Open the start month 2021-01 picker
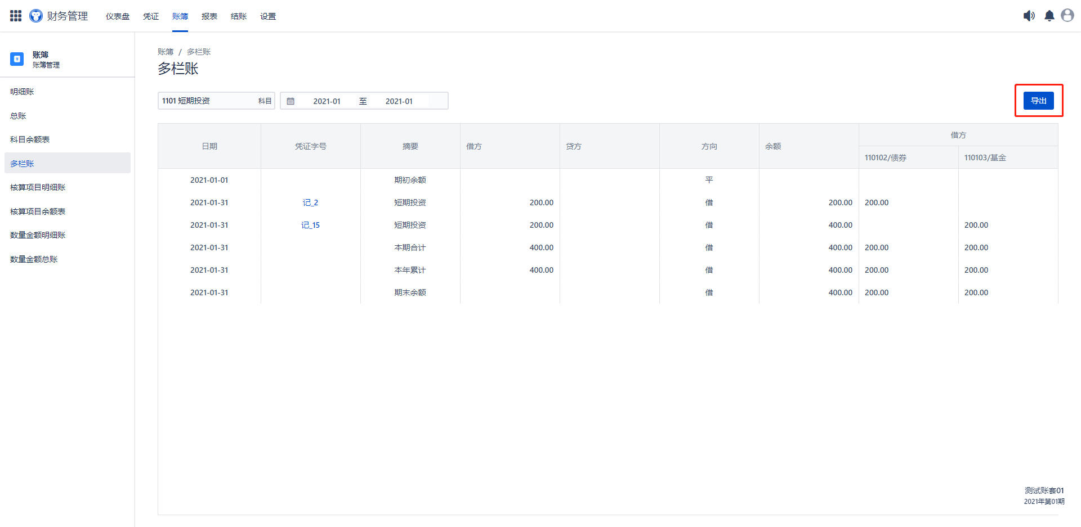The width and height of the screenshot is (1081, 527). [x=327, y=101]
